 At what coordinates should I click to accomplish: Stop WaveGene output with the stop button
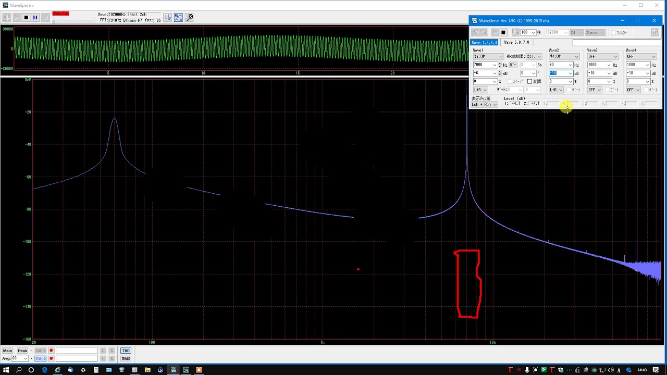503,32
